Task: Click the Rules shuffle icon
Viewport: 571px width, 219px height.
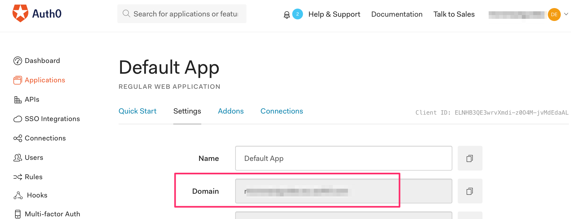Action: [x=18, y=177]
